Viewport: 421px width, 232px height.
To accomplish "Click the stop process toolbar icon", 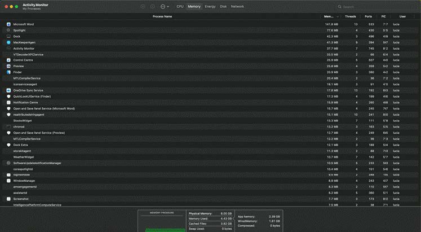I will pos(143,6).
